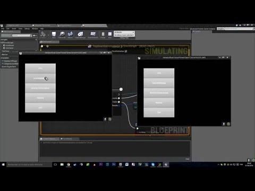Open the Help menu
This screenshot has height=191, width=255.
[42, 29]
